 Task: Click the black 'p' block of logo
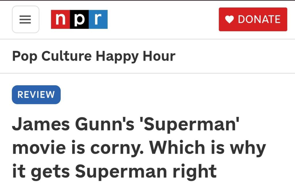tap(79, 19)
